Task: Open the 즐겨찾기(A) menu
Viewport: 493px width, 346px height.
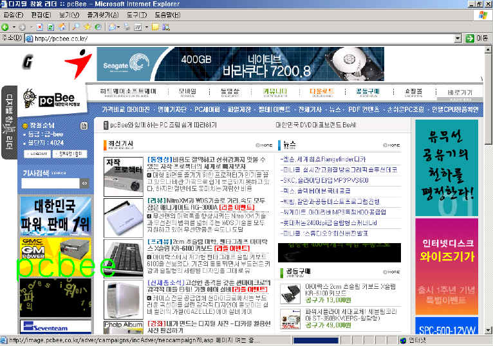Action: [x=102, y=15]
